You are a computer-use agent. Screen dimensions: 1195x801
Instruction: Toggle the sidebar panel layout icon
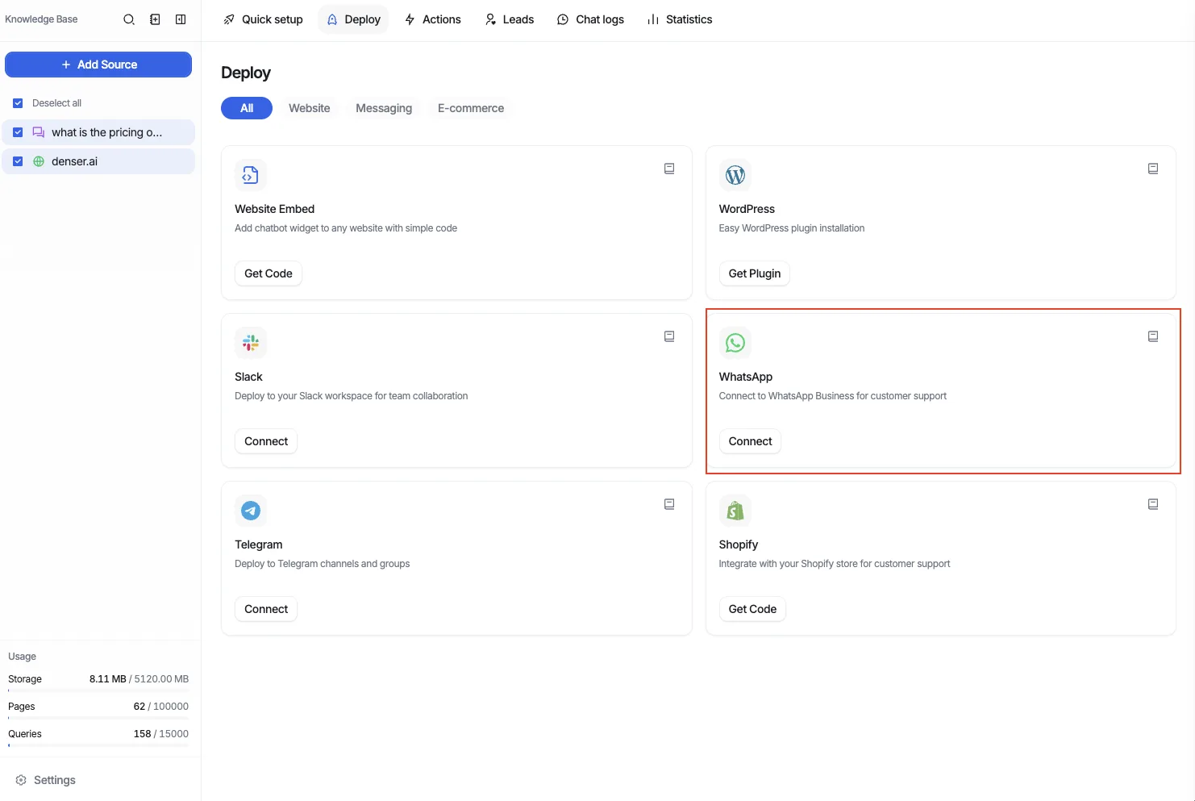coord(181,19)
